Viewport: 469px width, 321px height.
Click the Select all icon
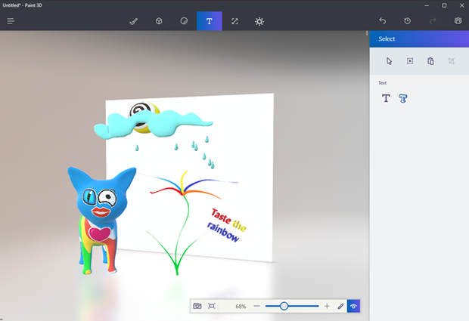tap(410, 61)
